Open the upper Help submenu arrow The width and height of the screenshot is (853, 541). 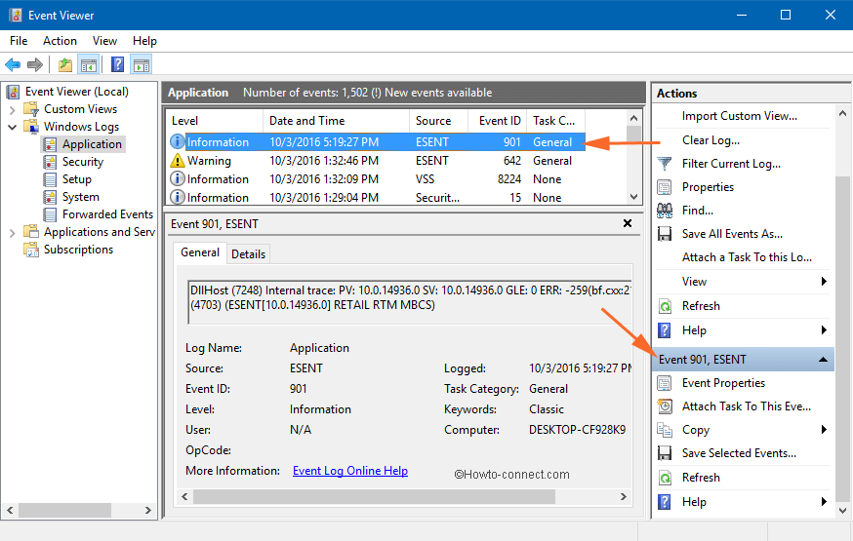point(824,329)
